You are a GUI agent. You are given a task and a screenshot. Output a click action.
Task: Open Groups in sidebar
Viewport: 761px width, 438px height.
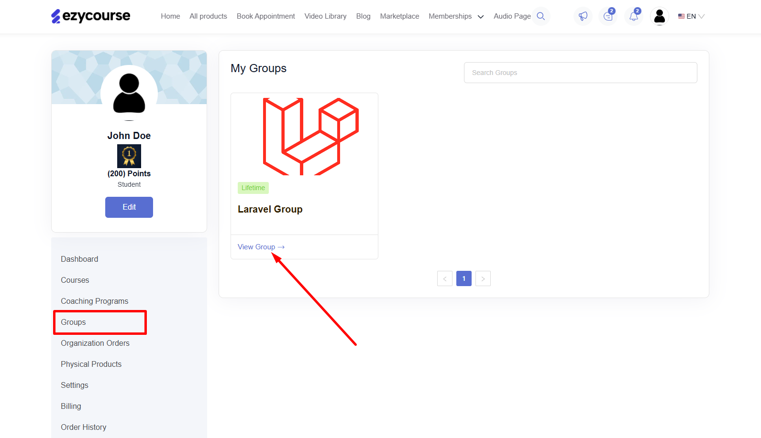(x=73, y=322)
